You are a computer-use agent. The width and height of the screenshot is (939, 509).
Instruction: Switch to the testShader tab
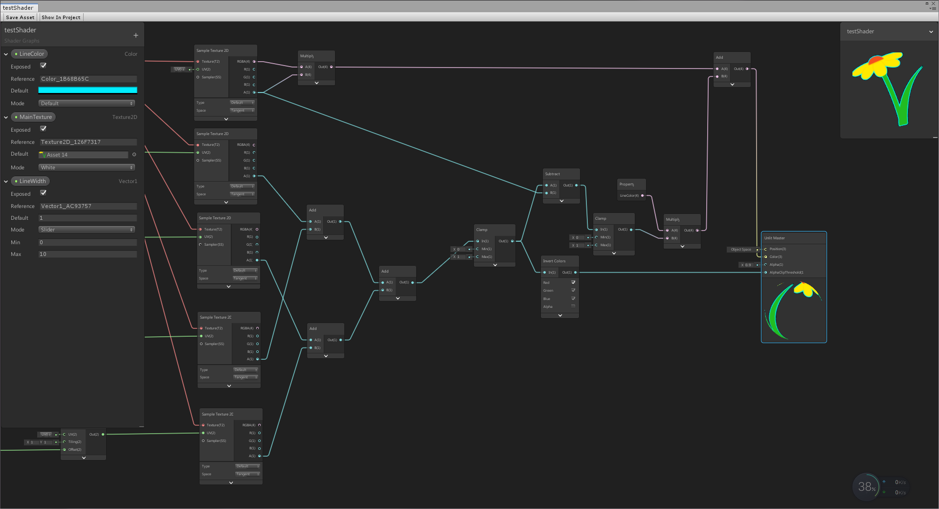click(x=20, y=7)
